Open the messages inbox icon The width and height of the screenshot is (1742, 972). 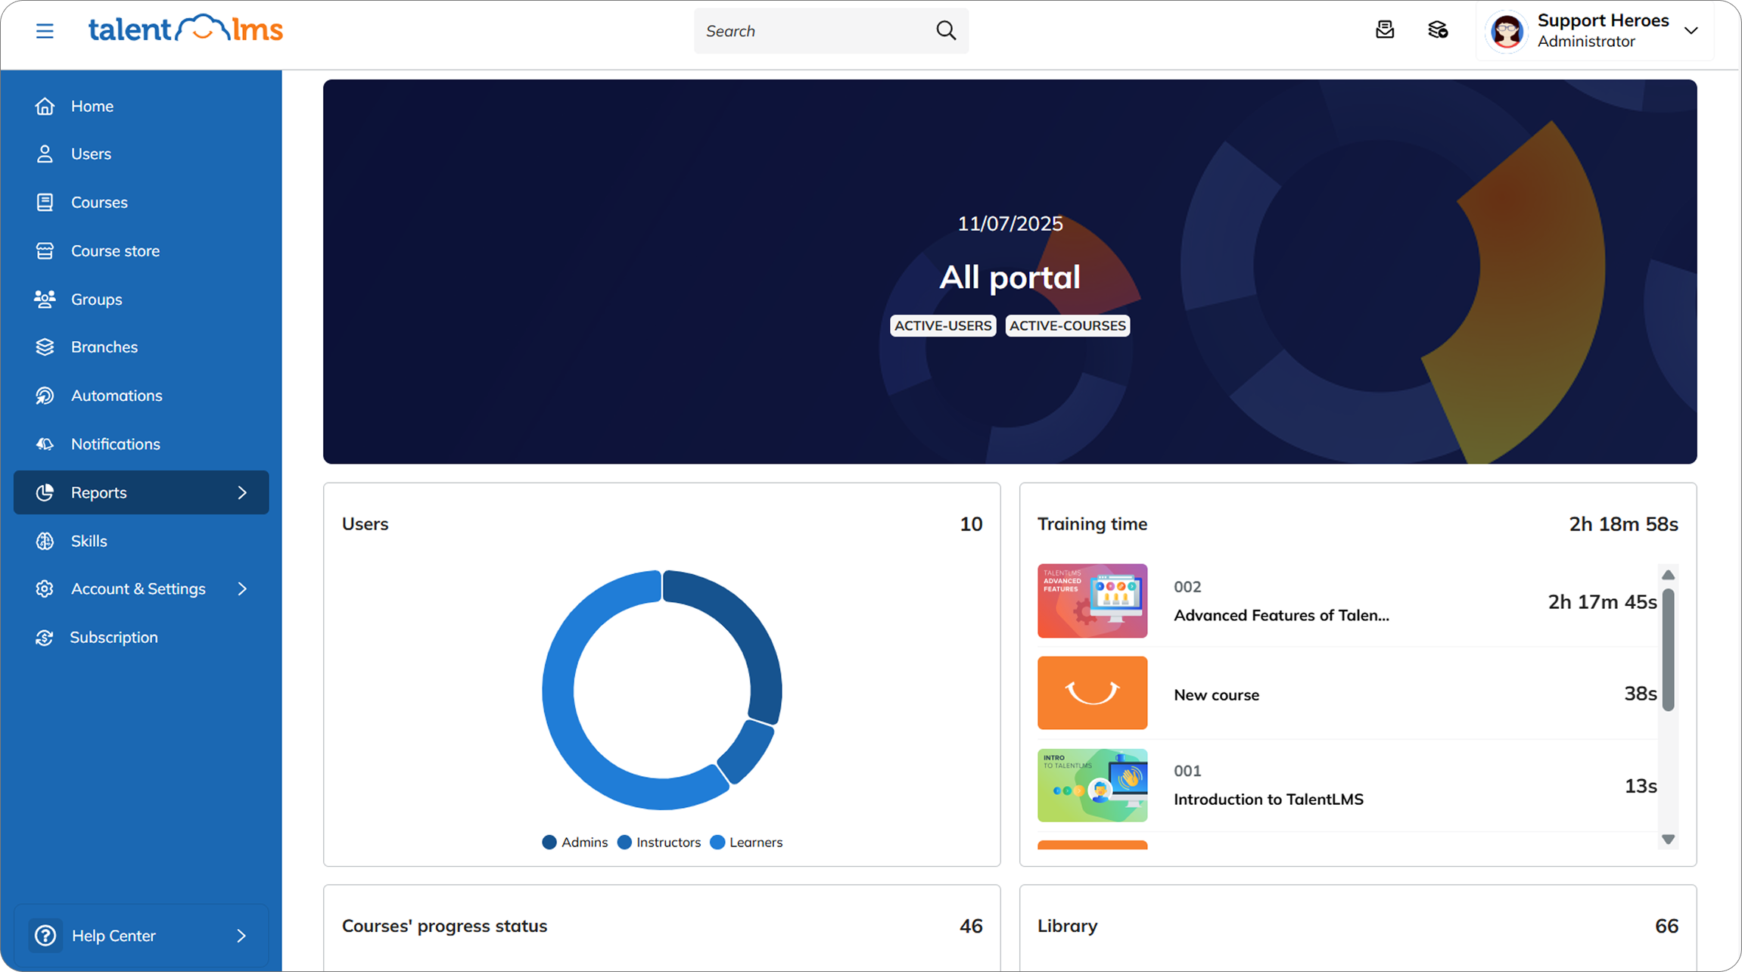click(x=1385, y=30)
